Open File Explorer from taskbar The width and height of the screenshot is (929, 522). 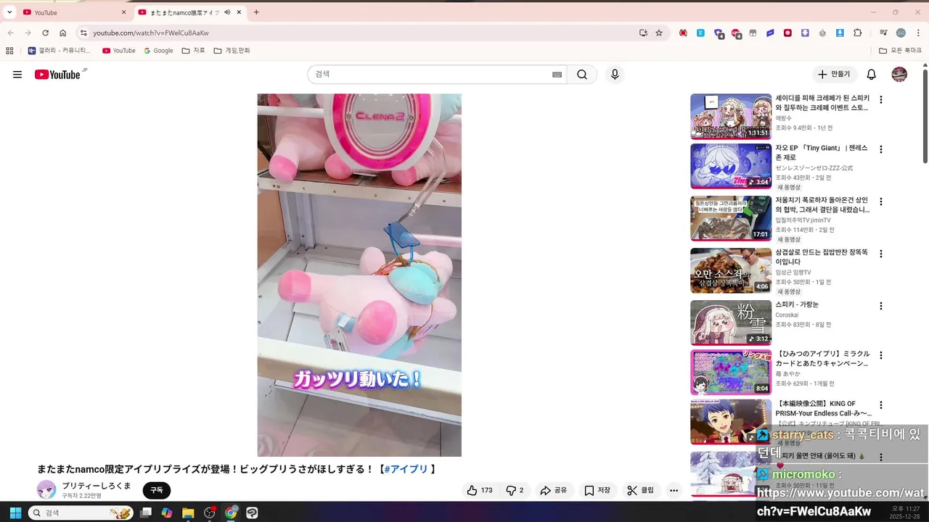tap(188, 513)
